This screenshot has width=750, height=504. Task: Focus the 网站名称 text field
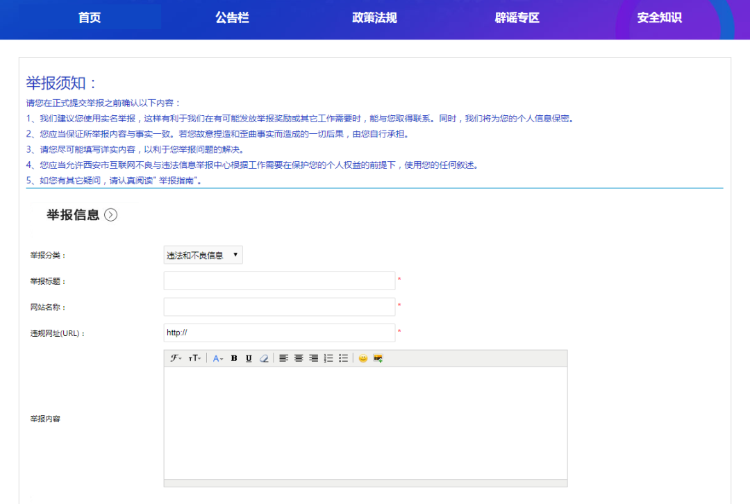coord(279,307)
